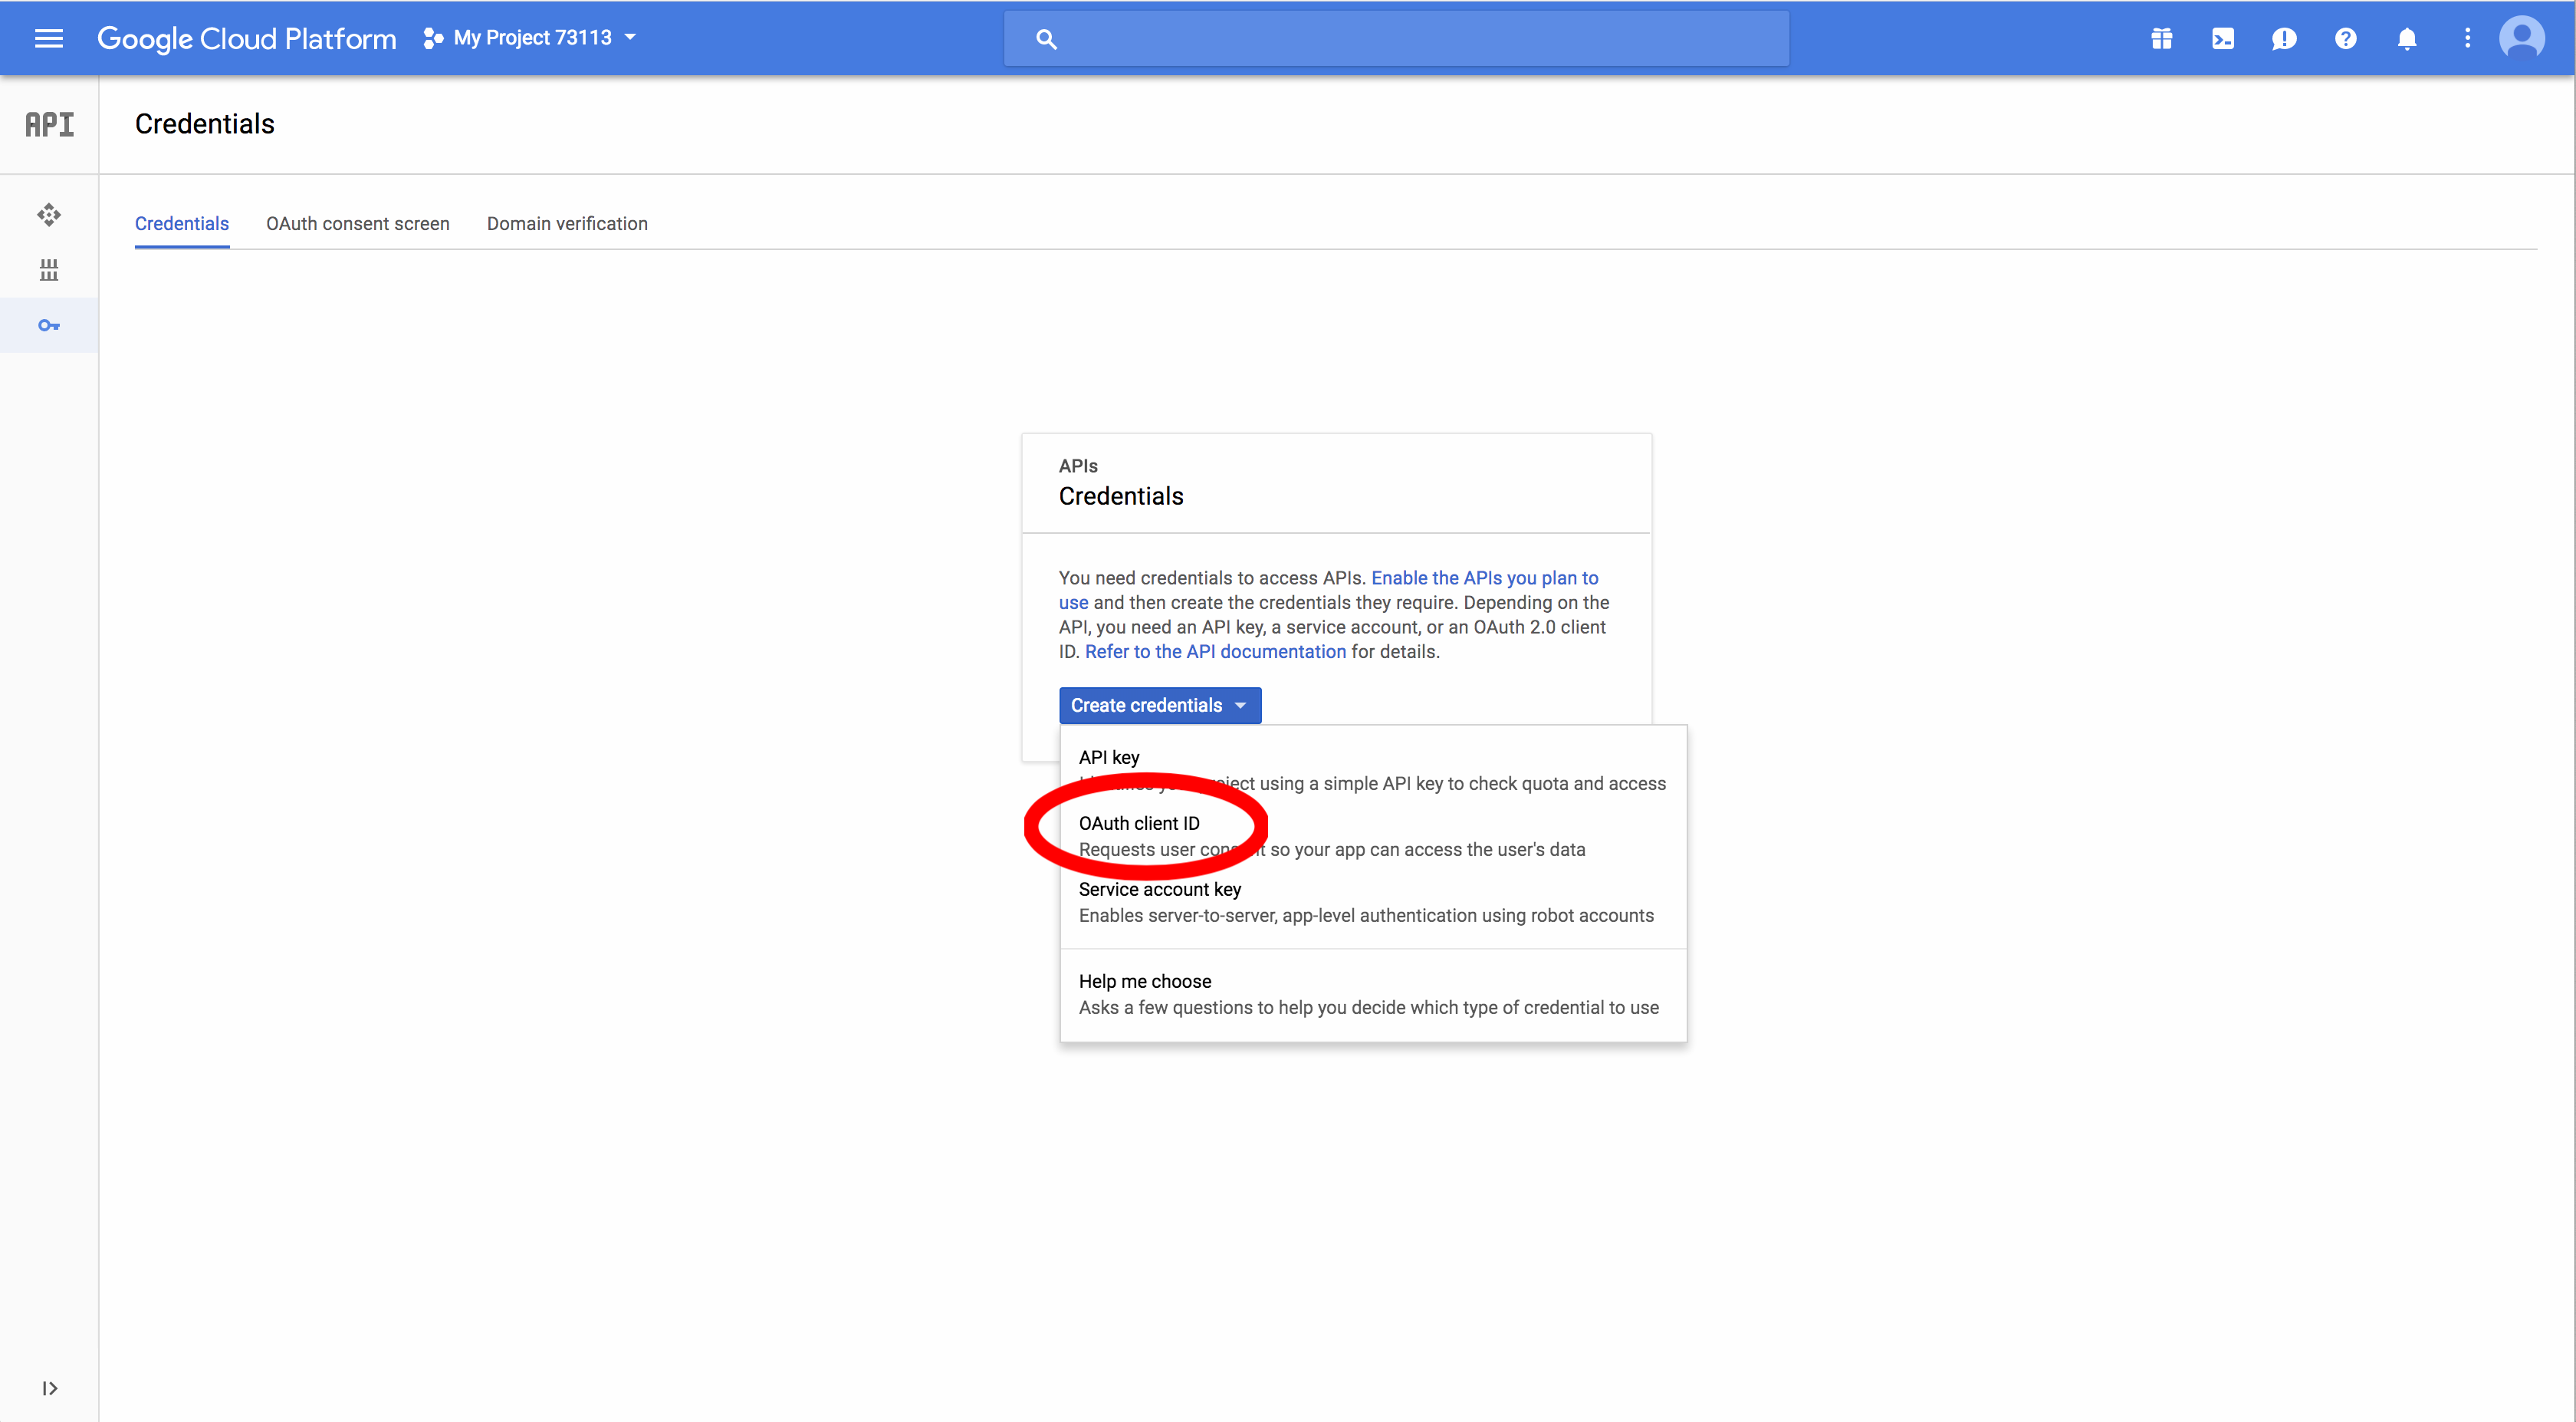
Task: Open the My Project 73113 project selector
Action: [530, 37]
